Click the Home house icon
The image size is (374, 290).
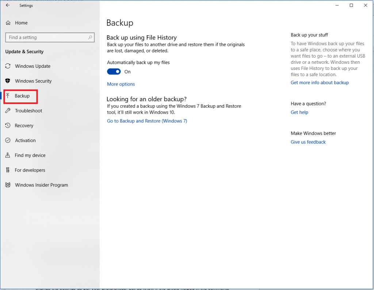[8, 23]
